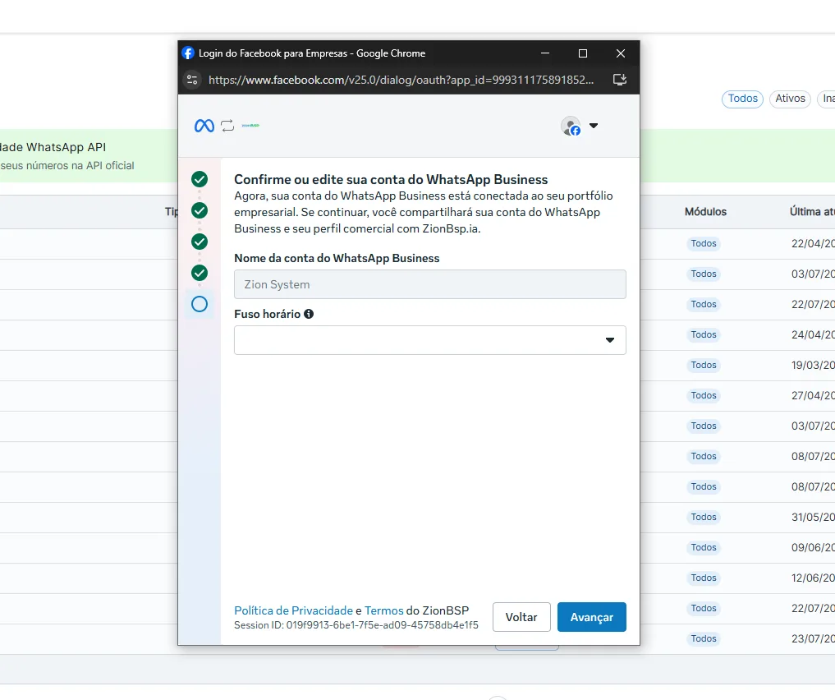Viewport: 835px width, 700px height.
Task: Click the Fuso horário info icon
Action: point(309,315)
